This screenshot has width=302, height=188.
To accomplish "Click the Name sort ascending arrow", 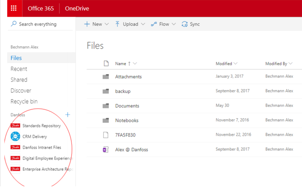I will tap(129, 63).
